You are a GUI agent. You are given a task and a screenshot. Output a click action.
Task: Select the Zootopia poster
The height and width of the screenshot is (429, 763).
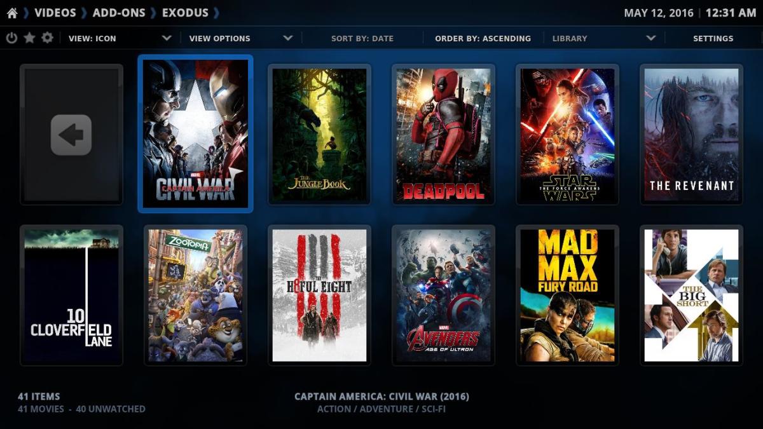195,296
